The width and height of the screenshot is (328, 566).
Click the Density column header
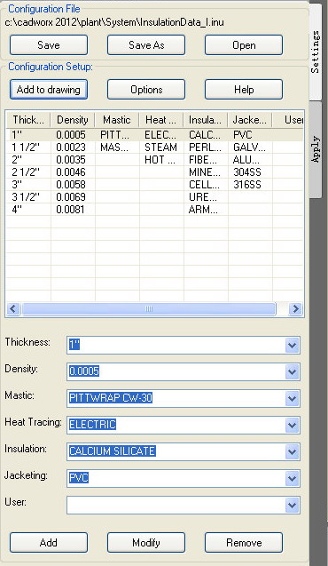click(x=73, y=119)
